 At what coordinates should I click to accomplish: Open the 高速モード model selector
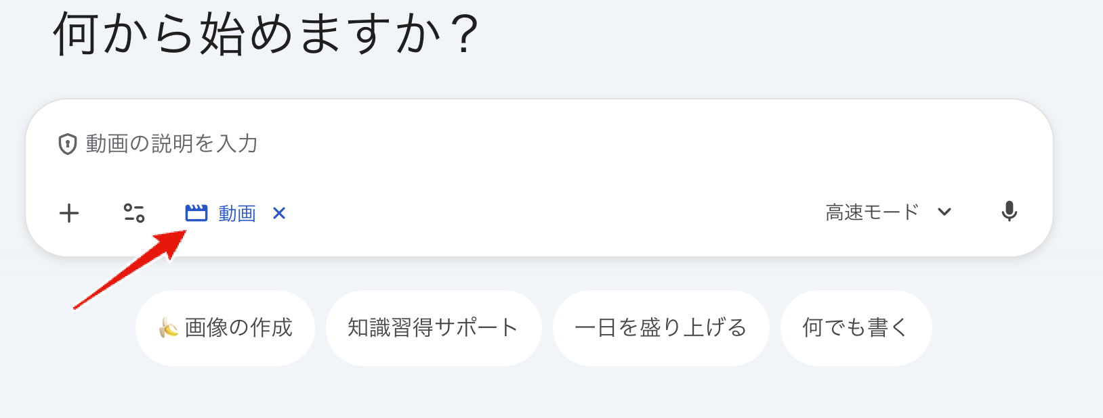[x=872, y=212]
